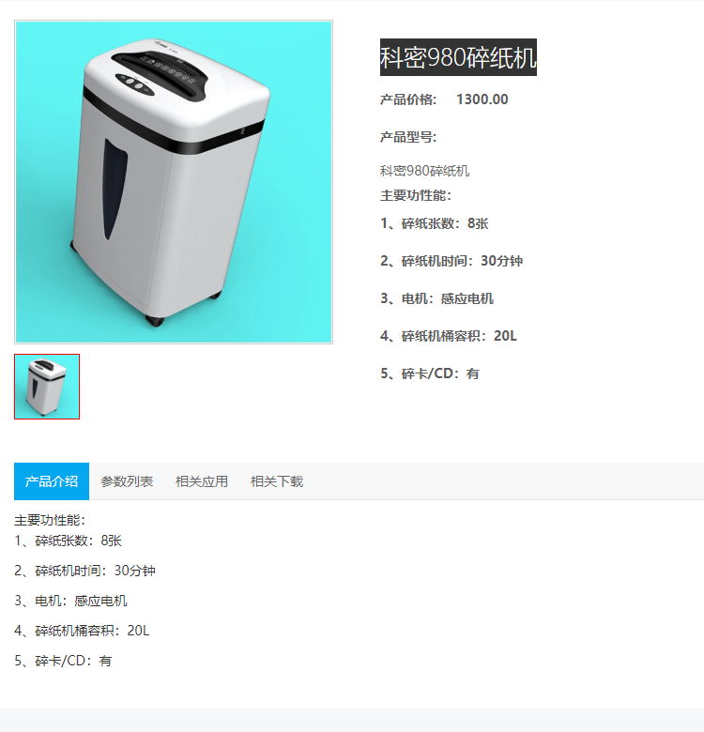Switch to the 产品介绍 tab

(x=52, y=481)
